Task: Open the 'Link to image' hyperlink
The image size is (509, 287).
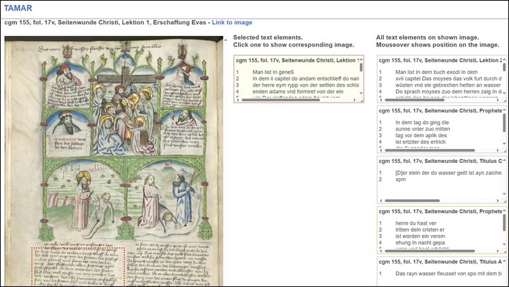Action: (x=232, y=23)
